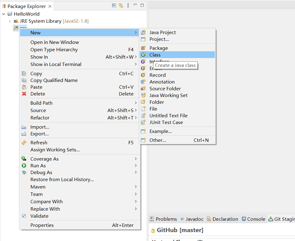Click the new File icon
Image resolution: width=295 pixels, height=241 pixels.
tap(143, 109)
